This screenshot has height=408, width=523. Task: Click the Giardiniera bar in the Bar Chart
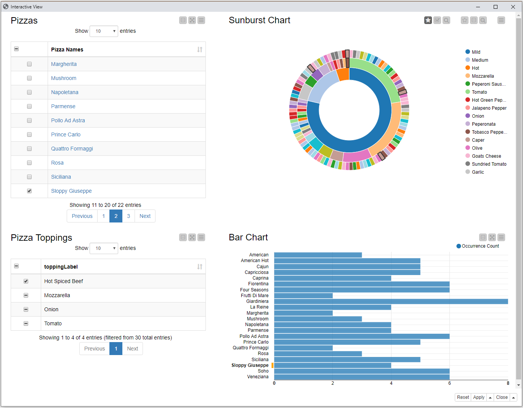tap(391, 301)
